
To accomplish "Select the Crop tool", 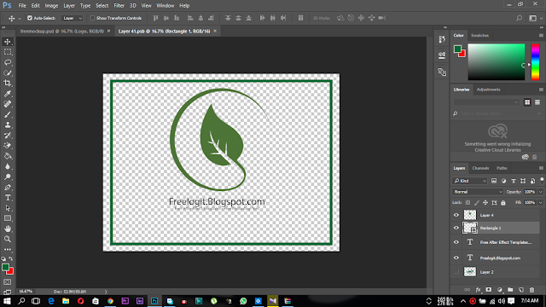I will (8, 84).
